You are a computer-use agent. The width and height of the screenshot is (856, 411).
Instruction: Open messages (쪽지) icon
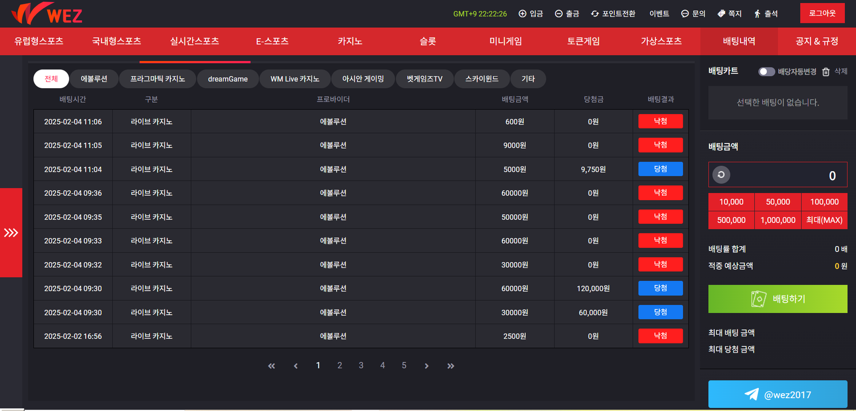(721, 14)
